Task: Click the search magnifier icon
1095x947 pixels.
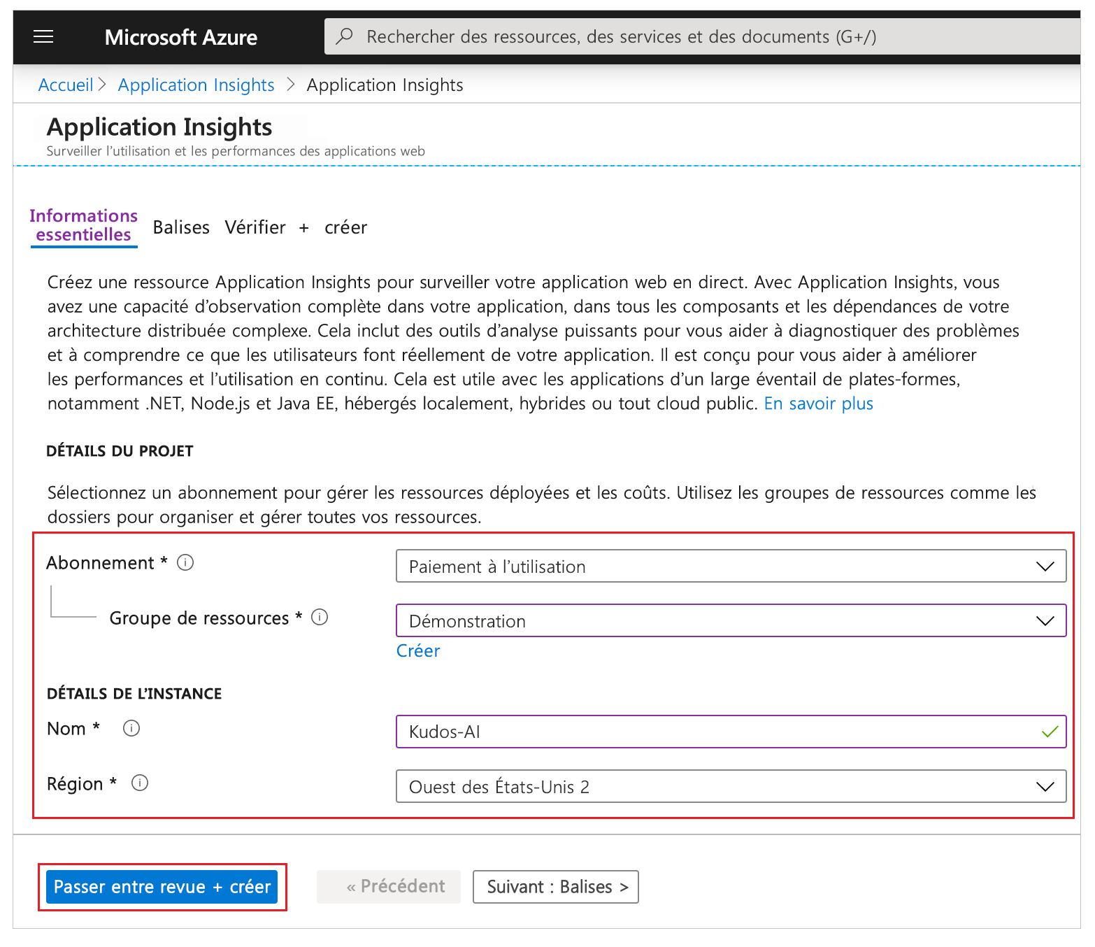Action: [344, 36]
